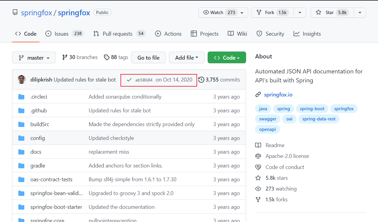Image resolution: width=378 pixels, height=222 pixels.
Task: Click the Go to file button
Action: 148,58
